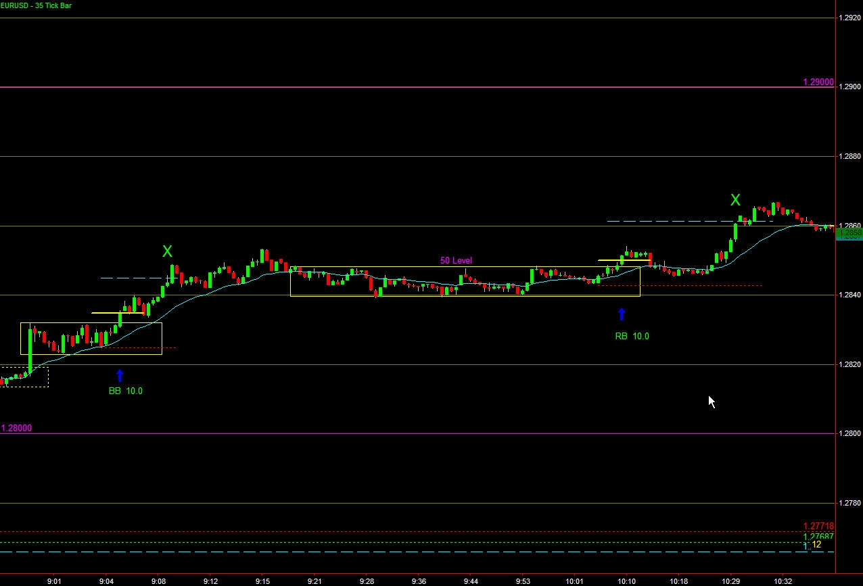The image size is (863, 586).
Task: Click the white dotted box at chart's left edge
Action: click(x=24, y=377)
